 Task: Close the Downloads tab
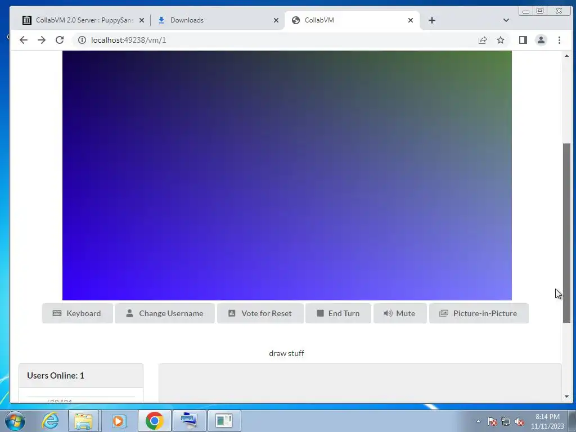click(276, 20)
